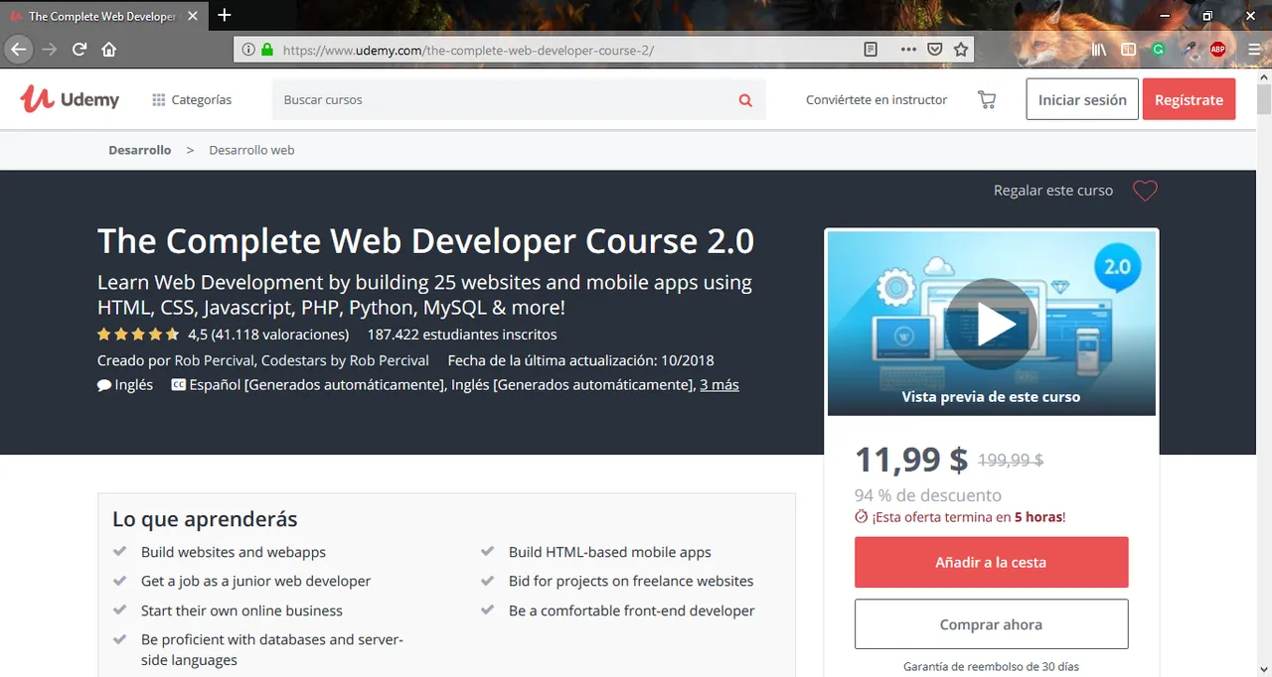Click the offer countdown 5 horas text

click(x=1038, y=517)
